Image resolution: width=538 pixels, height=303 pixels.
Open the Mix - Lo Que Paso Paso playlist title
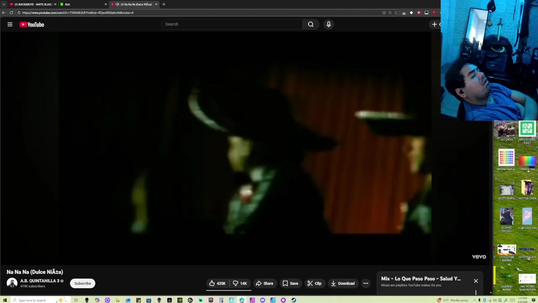click(x=421, y=279)
